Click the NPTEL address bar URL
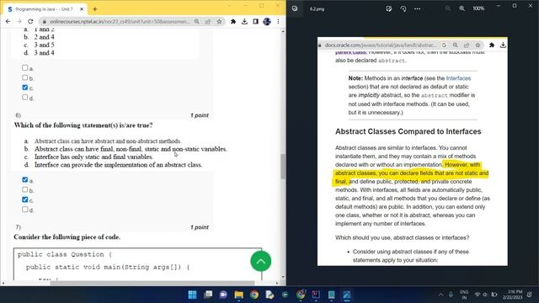Screen dimensions: 539x303 click(x=120, y=22)
